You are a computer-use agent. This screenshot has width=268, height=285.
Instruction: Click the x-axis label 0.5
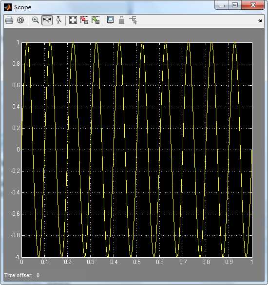[137, 262]
